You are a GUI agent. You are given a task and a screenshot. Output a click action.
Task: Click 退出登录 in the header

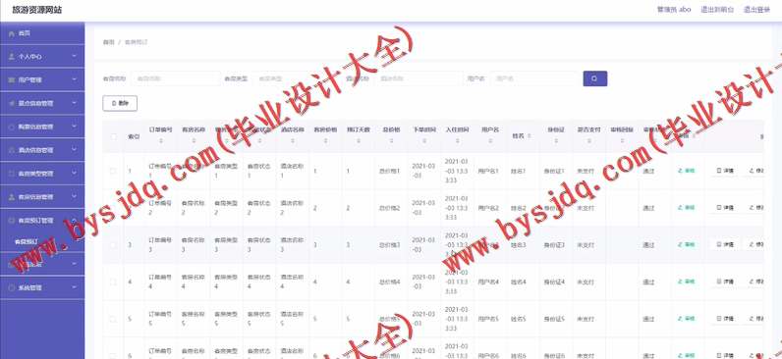point(757,10)
